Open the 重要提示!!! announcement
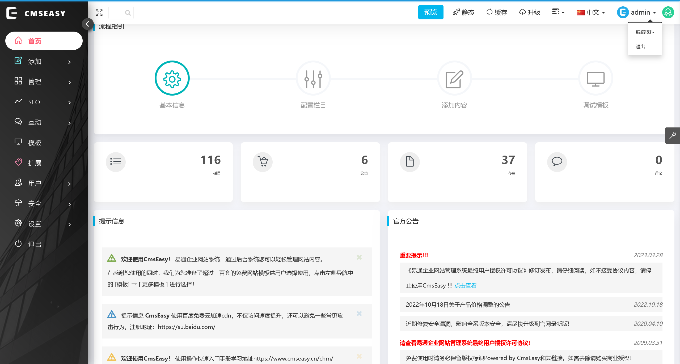Screen dimensions: 680x364 [414, 255]
